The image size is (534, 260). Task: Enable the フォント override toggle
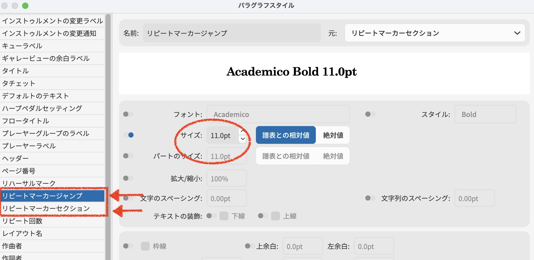[x=128, y=114]
